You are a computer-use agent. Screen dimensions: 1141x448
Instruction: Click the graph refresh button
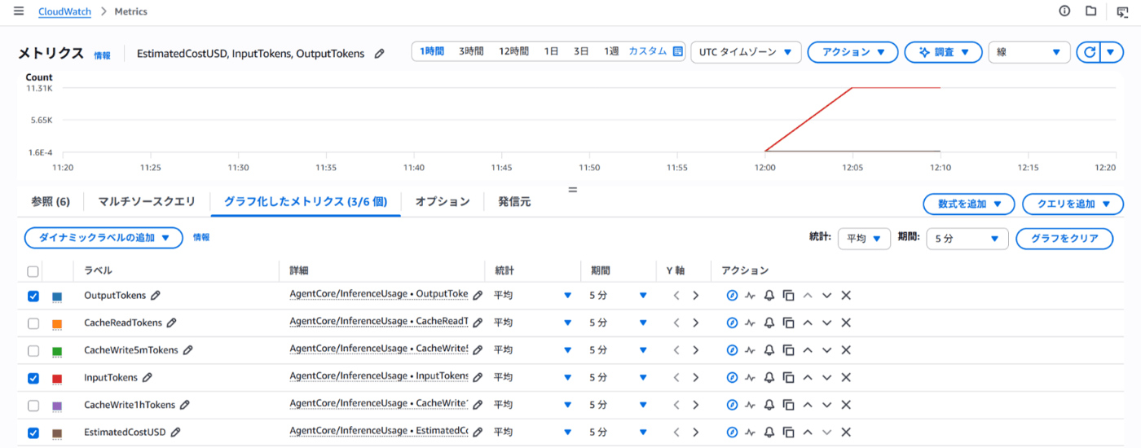(1088, 52)
